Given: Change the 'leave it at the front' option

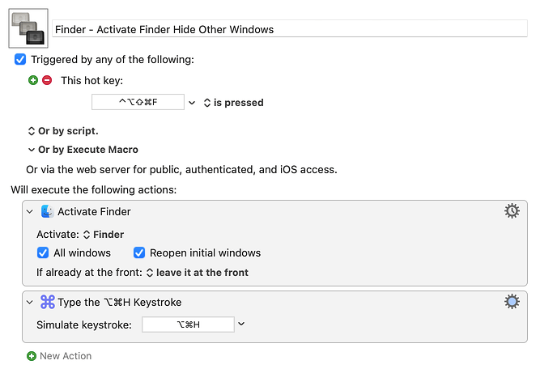Looking at the screenshot, I should coord(198,273).
